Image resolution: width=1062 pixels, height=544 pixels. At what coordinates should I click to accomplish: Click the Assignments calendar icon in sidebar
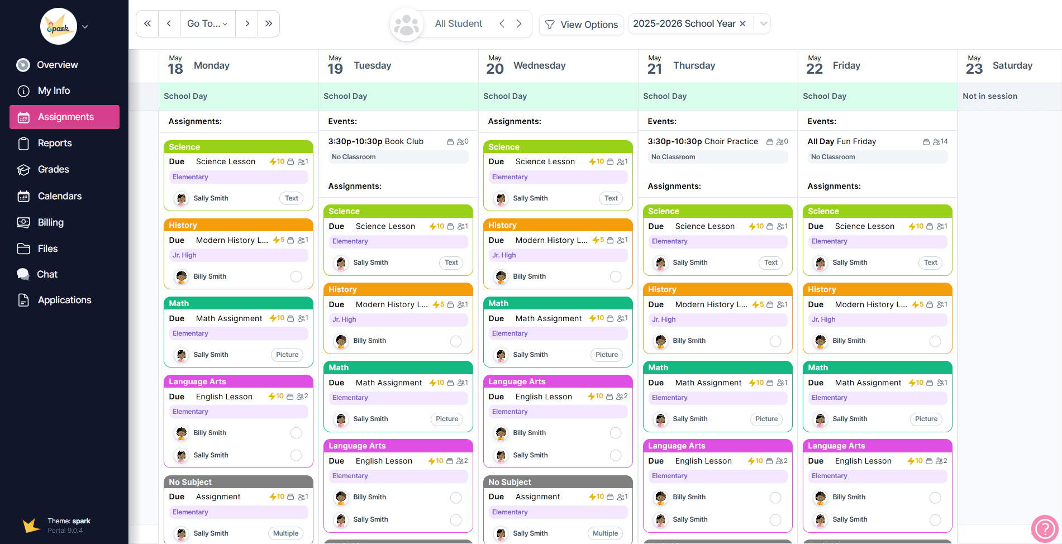(x=23, y=117)
